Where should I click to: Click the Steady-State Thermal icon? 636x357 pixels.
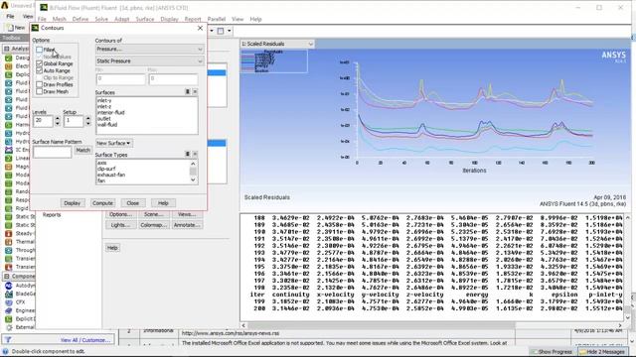coord(8,234)
